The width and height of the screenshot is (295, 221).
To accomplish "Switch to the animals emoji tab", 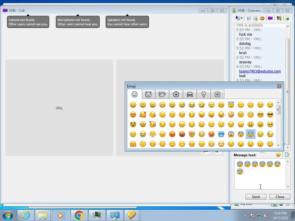I will [148, 94].
